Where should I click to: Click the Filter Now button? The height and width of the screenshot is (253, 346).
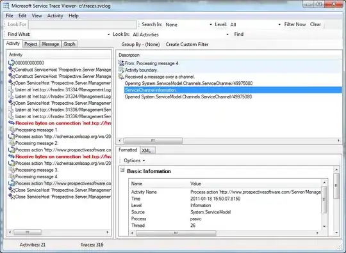[295, 24]
